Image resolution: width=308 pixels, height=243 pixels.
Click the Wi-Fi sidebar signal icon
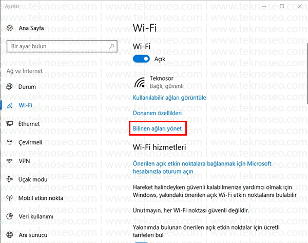(x=9, y=106)
